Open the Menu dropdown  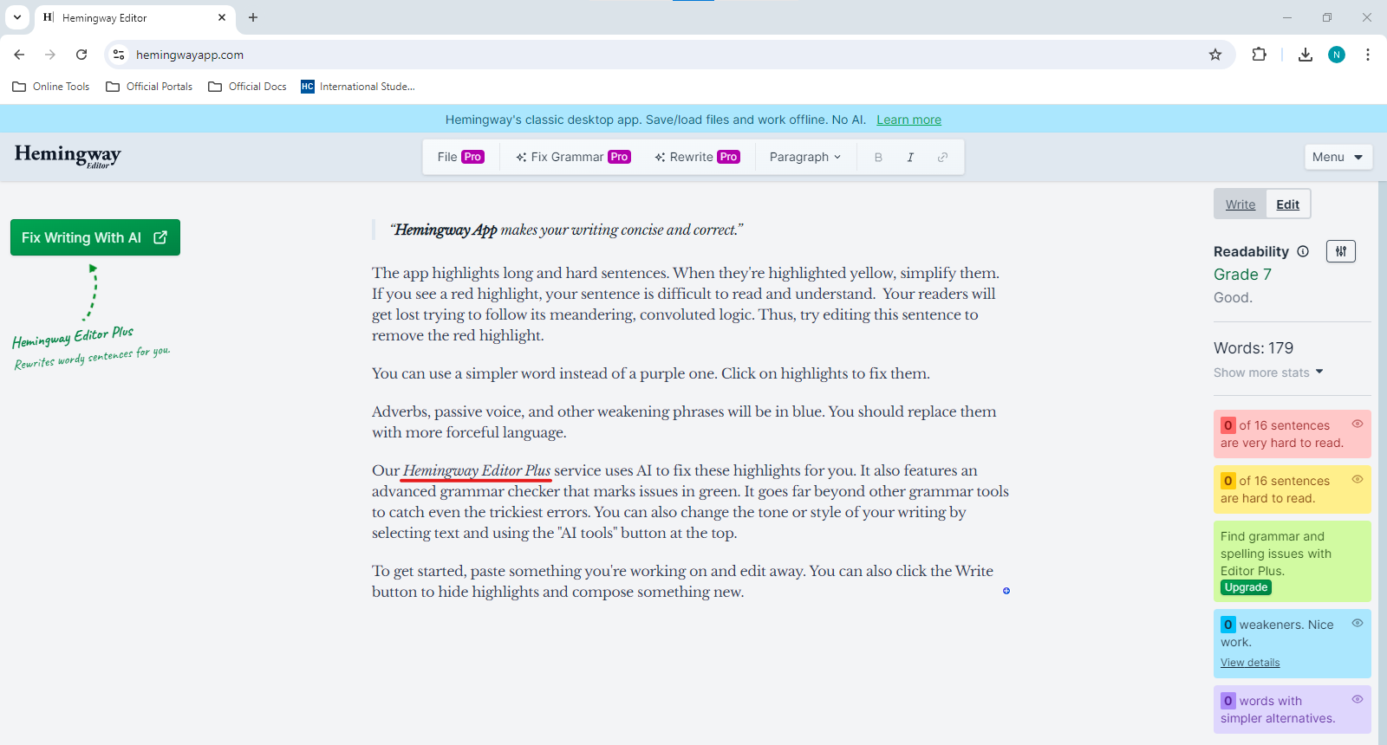click(x=1338, y=157)
